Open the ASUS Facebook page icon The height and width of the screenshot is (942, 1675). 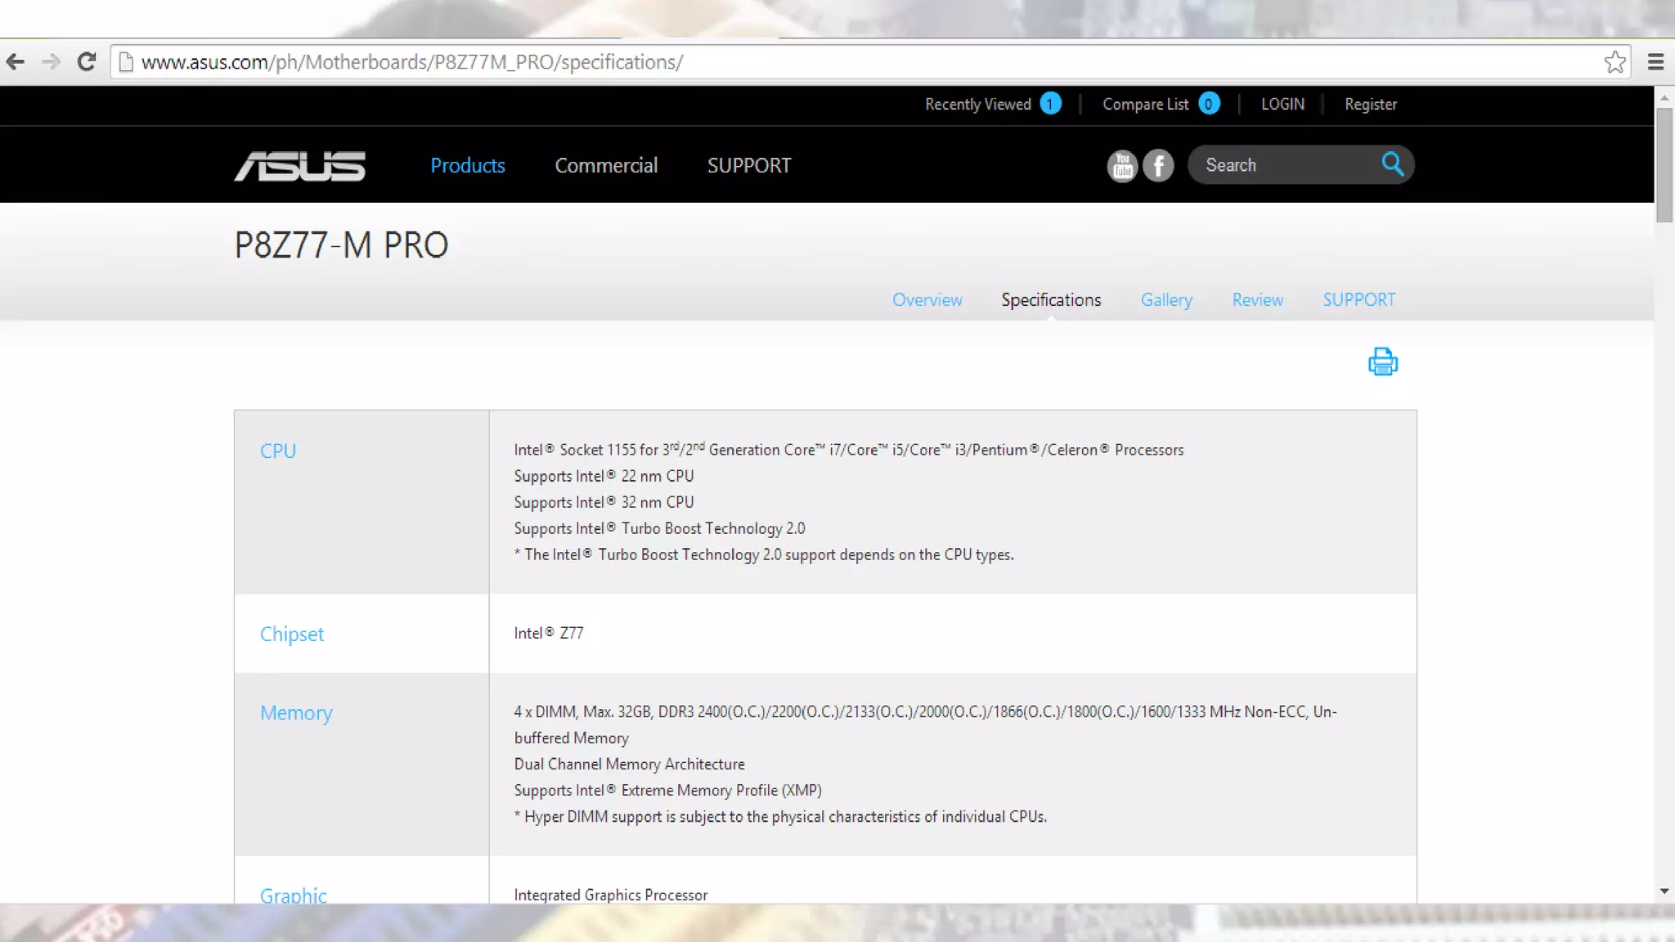click(1158, 166)
